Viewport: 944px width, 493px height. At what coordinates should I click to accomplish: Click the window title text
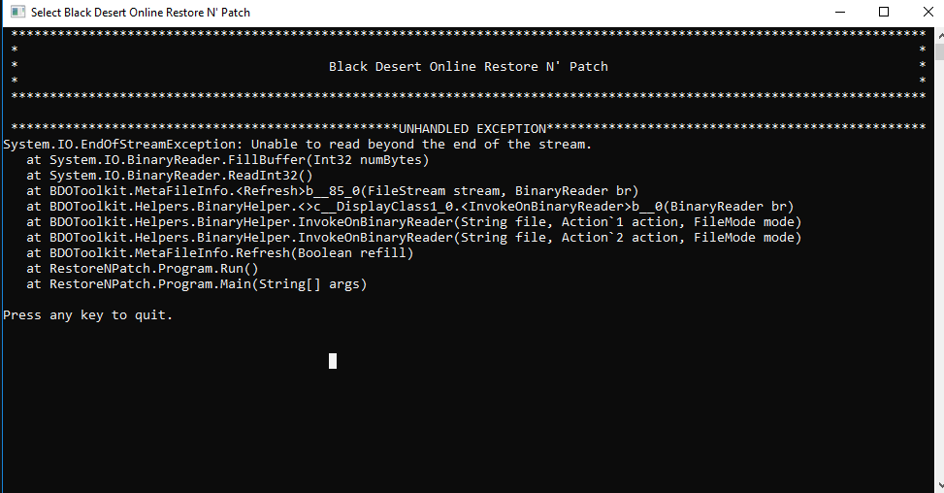(x=140, y=13)
